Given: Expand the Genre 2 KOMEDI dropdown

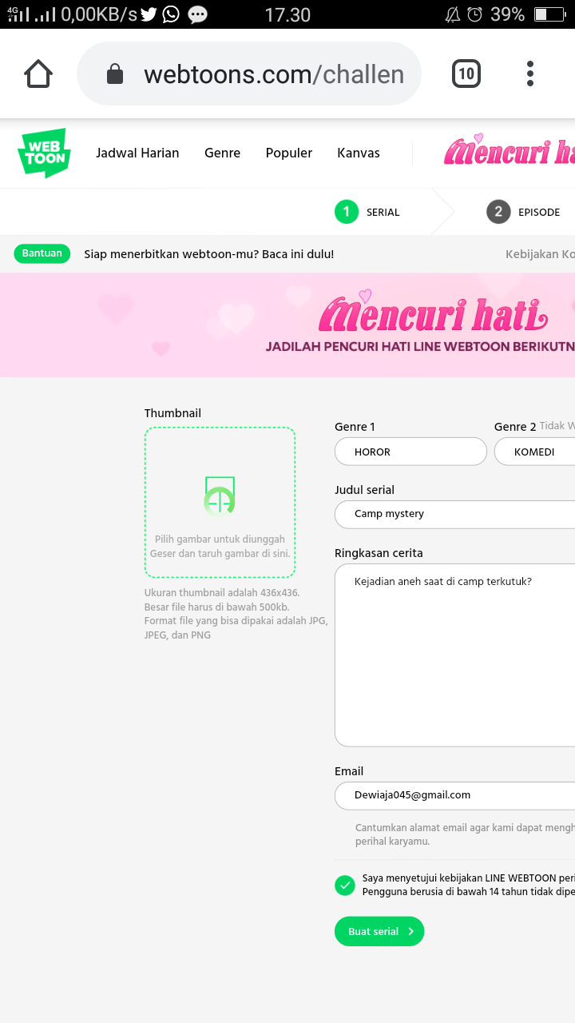Looking at the screenshot, I should (534, 452).
